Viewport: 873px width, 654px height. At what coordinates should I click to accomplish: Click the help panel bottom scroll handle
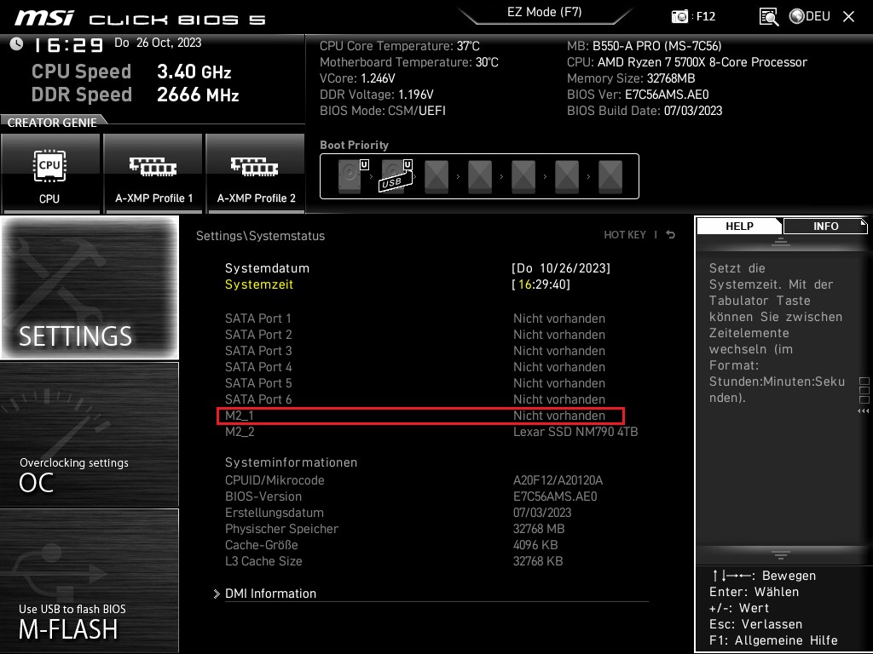click(x=781, y=555)
